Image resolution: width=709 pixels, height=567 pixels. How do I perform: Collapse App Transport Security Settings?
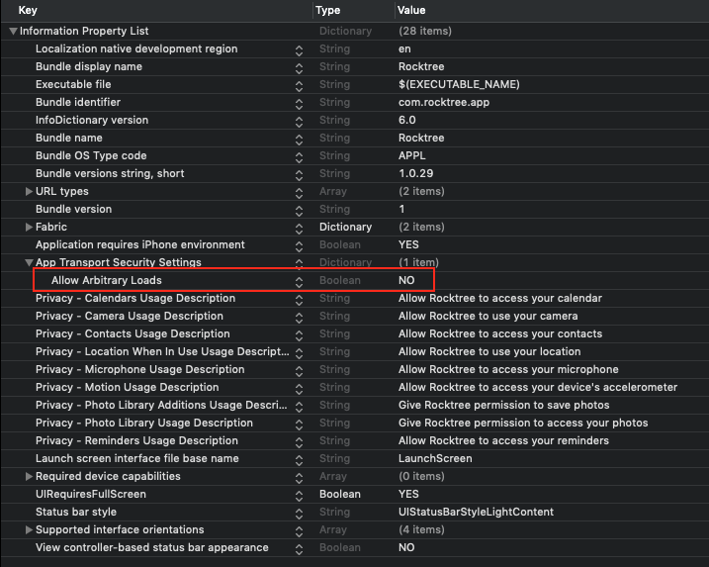coord(29,262)
